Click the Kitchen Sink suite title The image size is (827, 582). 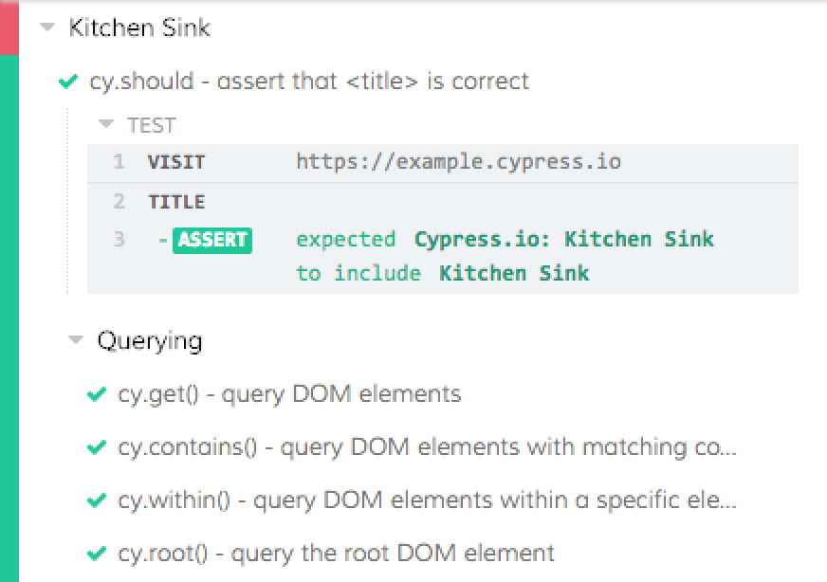click(139, 28)
